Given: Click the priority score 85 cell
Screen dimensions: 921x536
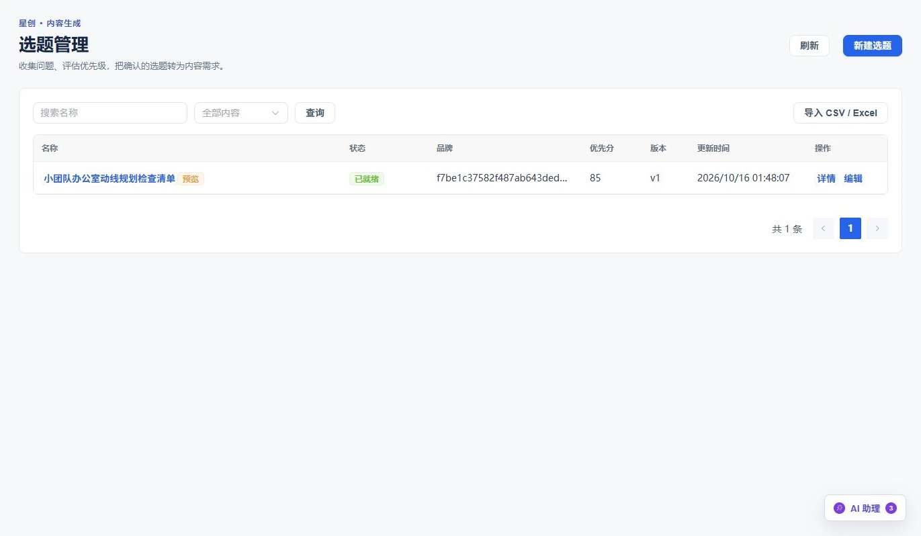Looking at the screenshot, I should (x=595, y=178).
